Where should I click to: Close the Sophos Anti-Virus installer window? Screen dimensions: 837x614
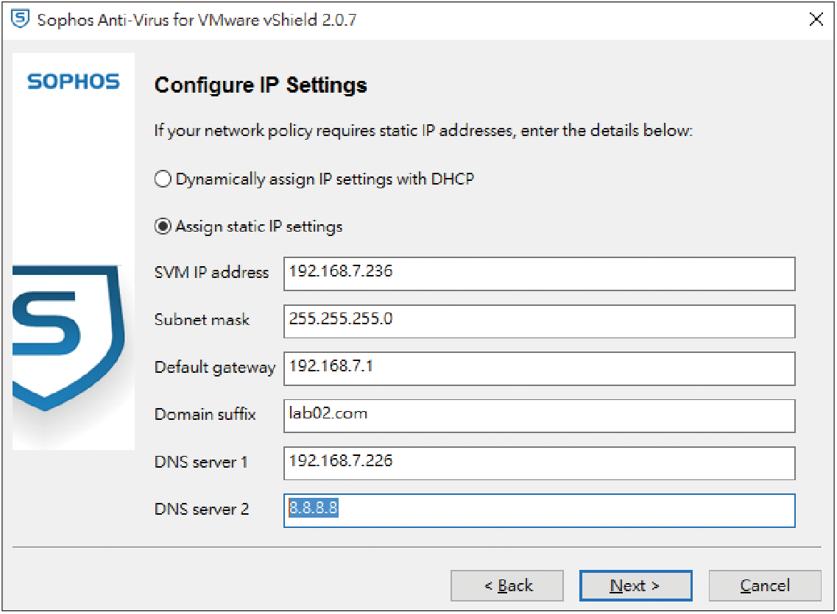[x=816, y=20]
